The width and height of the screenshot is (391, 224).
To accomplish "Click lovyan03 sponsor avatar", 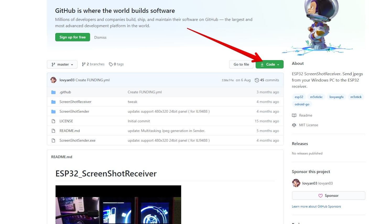I will [296, 183].
